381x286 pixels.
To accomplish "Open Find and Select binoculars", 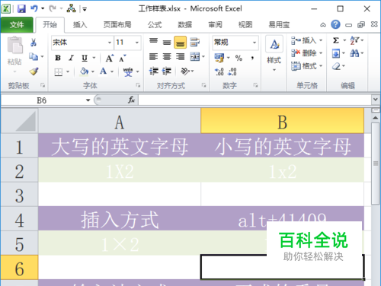I will (x=354, y=53).
